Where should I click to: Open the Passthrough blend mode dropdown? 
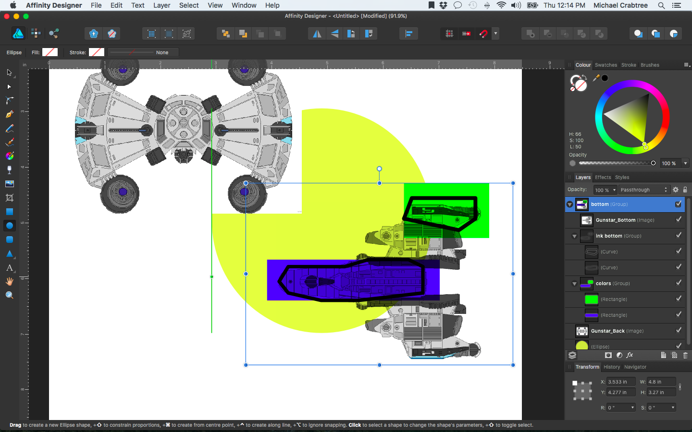[x=644, y=190]
